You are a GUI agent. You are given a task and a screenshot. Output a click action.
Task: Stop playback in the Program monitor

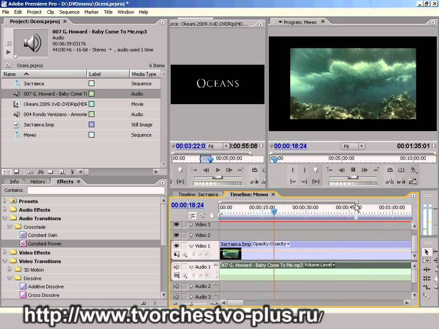353,170
